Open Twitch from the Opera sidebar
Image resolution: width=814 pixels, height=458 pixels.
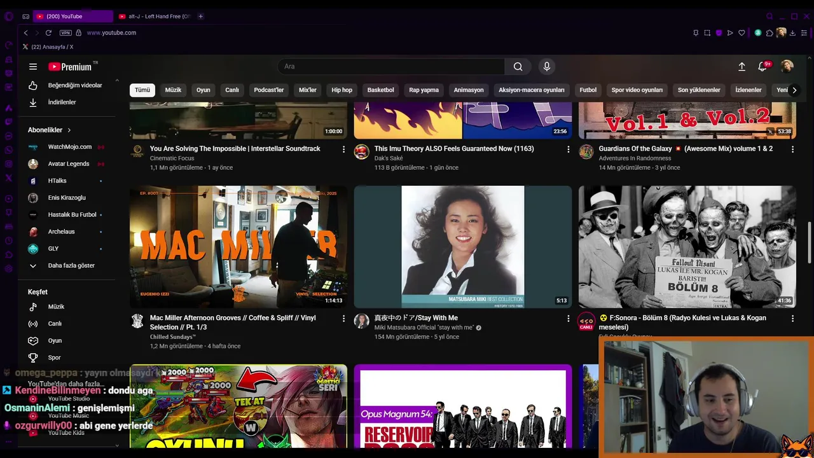point(8,121)
